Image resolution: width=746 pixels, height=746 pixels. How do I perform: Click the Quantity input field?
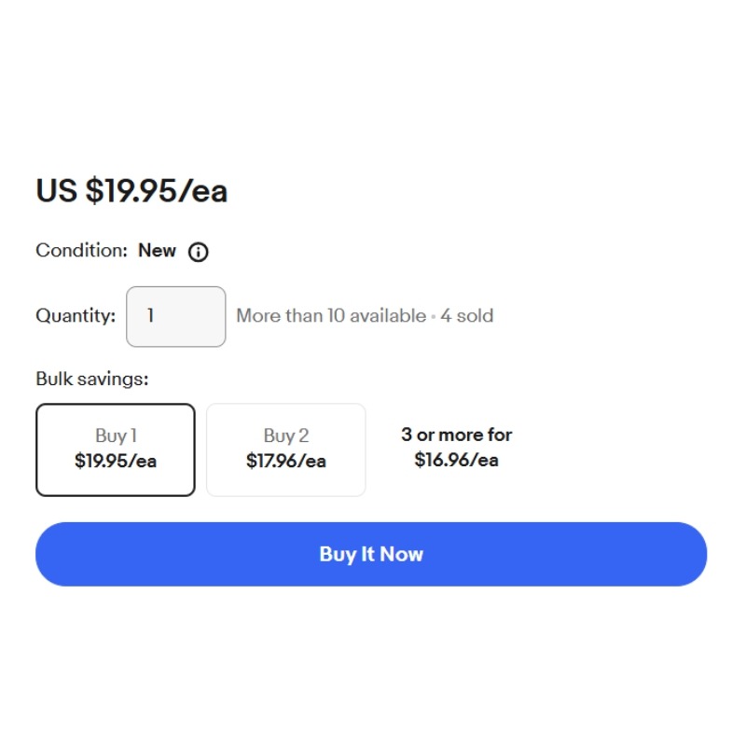[x=175, y=316]
